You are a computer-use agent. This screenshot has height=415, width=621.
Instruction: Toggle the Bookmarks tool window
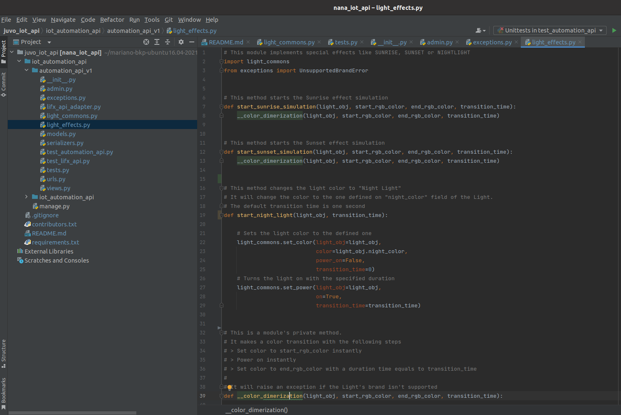[4, 393]
